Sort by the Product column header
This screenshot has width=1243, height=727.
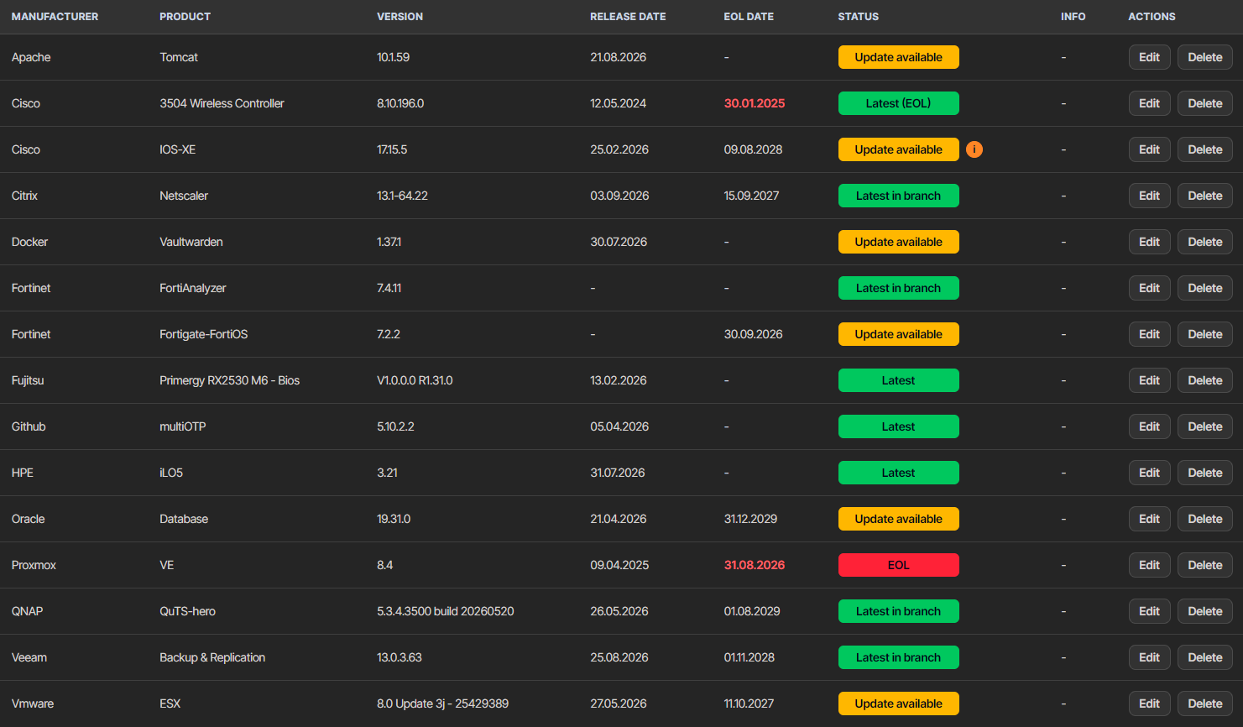click(185, 17)
